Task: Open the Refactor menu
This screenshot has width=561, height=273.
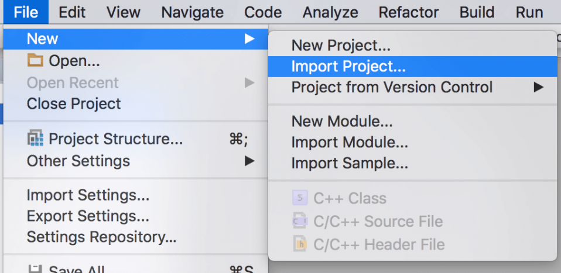Action: [409, 12]
